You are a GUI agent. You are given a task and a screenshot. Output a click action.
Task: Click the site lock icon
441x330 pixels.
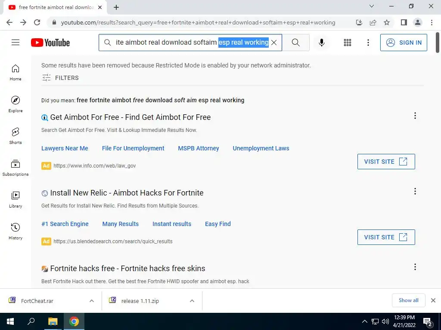pyautogui.click(x=54, y=22)
